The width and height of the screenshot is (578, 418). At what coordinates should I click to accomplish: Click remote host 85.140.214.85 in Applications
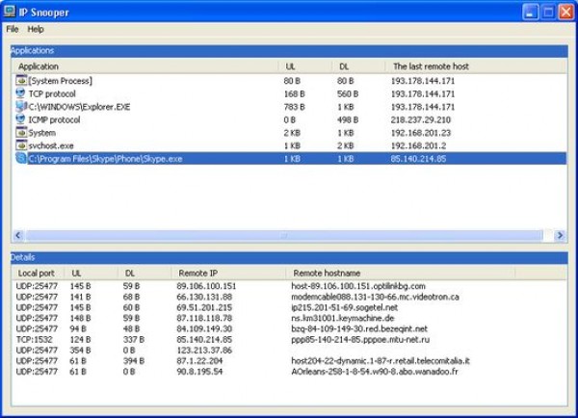click(x=418, y=159)
